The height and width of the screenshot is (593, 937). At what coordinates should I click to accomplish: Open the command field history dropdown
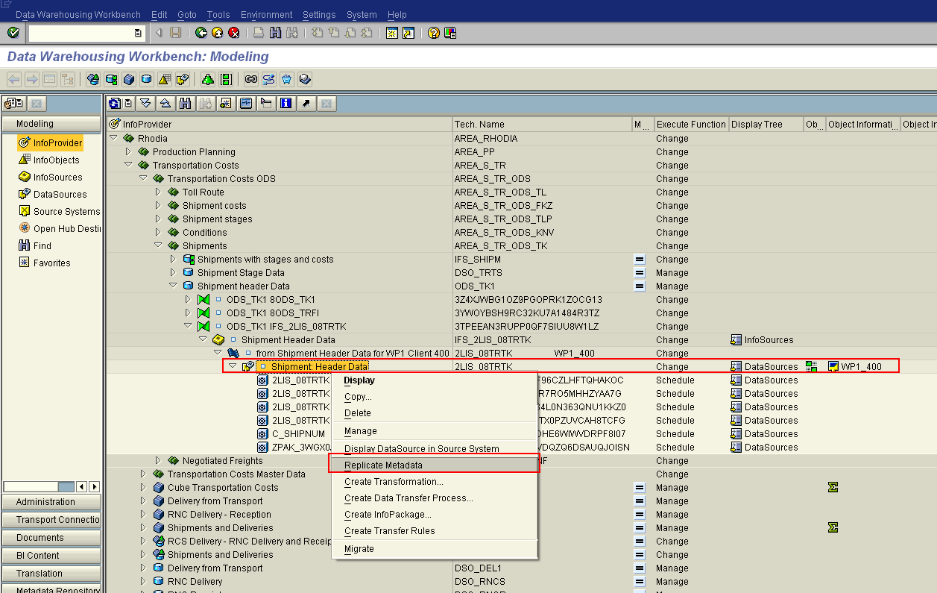click(138, 33)
